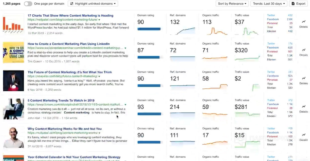The width and height of the screenshot is (310, 161).
Task: Click the red bar chart thumbnail of first result
Action: 13,23
